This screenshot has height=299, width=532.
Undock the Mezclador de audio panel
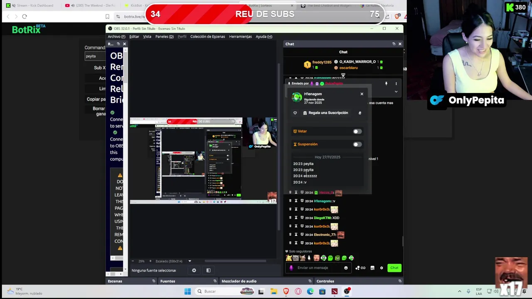pyautogui.click(x=310, y=281)
